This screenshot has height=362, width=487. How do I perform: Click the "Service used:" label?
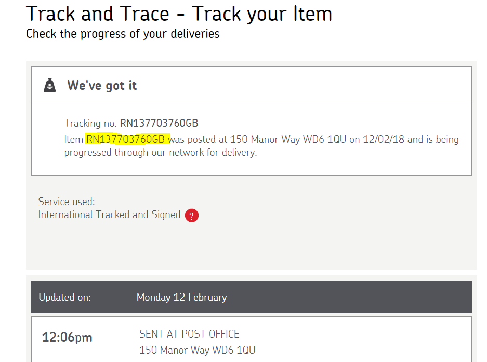coord(67,202)
